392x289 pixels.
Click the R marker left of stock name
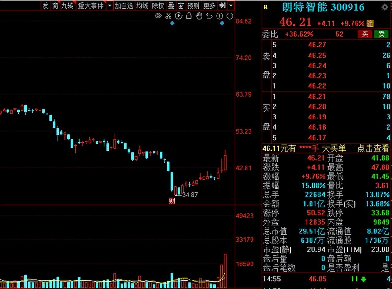[x=266, y=7]
